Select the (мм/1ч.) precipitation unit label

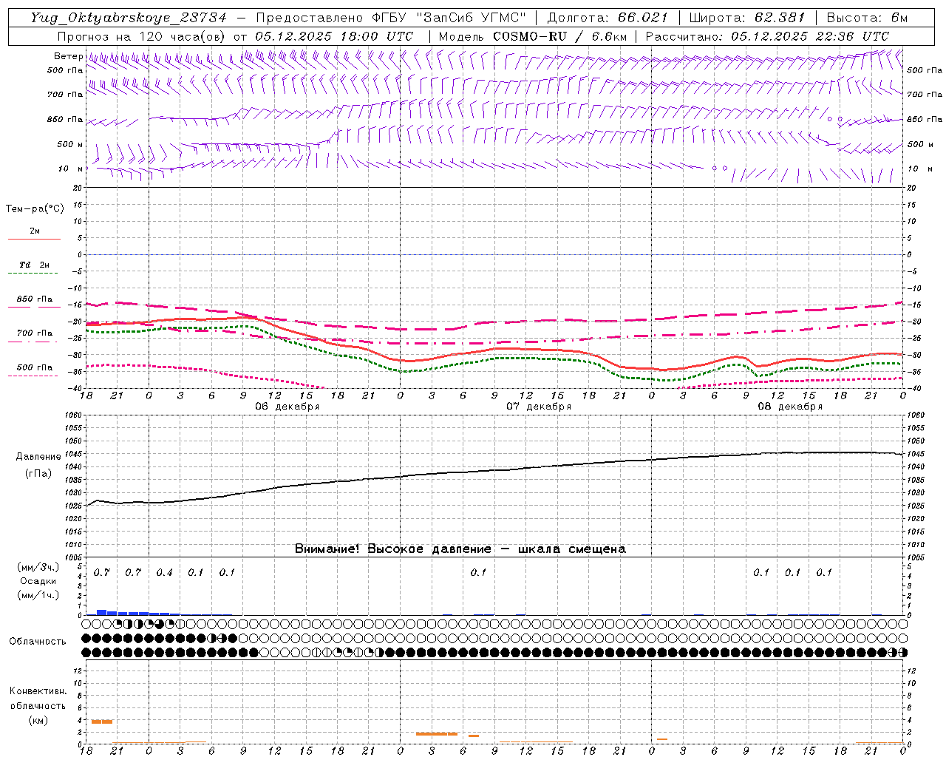(x=38, y=595)
